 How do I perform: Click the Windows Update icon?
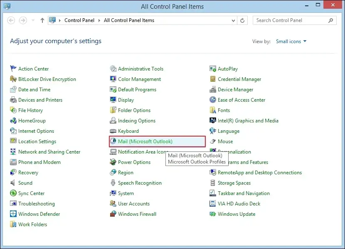[x=212, y=214]
